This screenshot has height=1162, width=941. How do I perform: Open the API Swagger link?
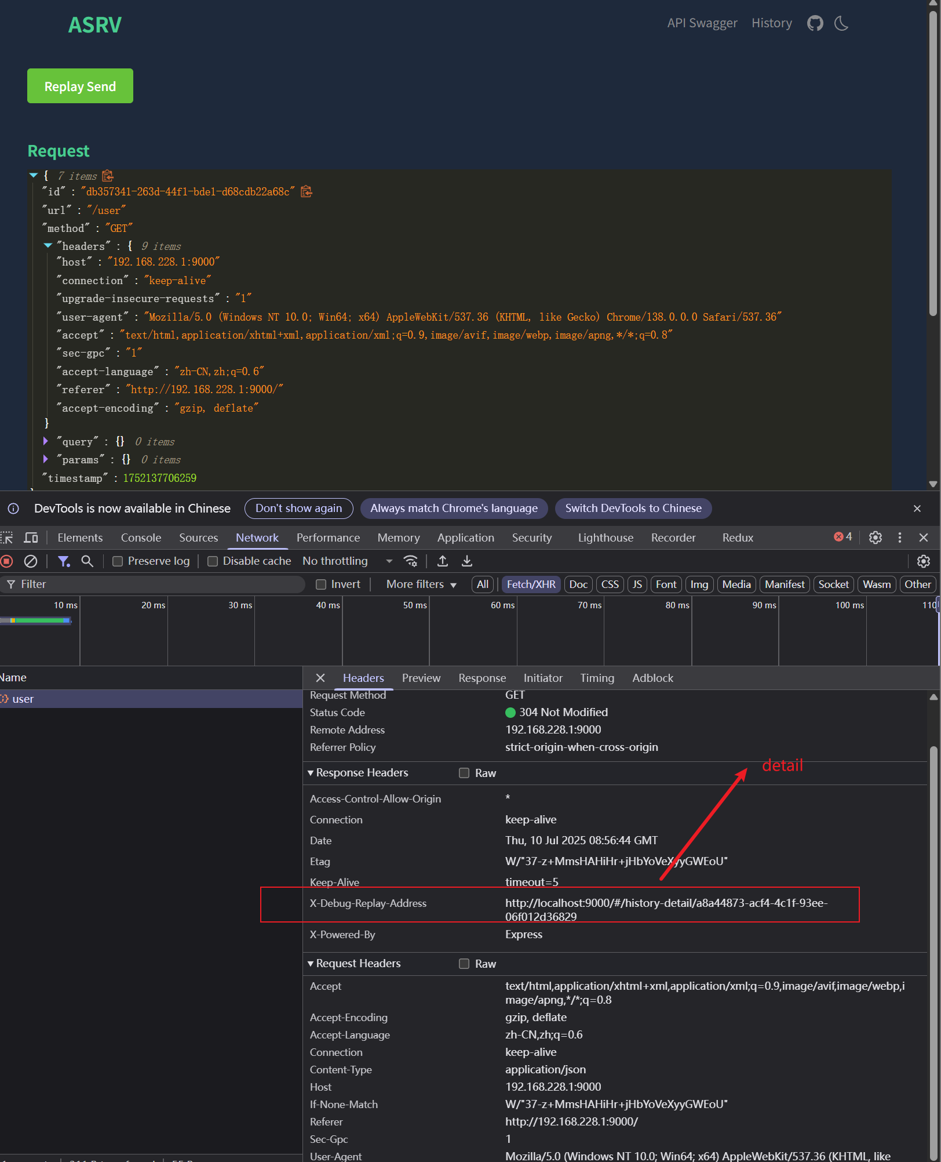click(702, 23)
